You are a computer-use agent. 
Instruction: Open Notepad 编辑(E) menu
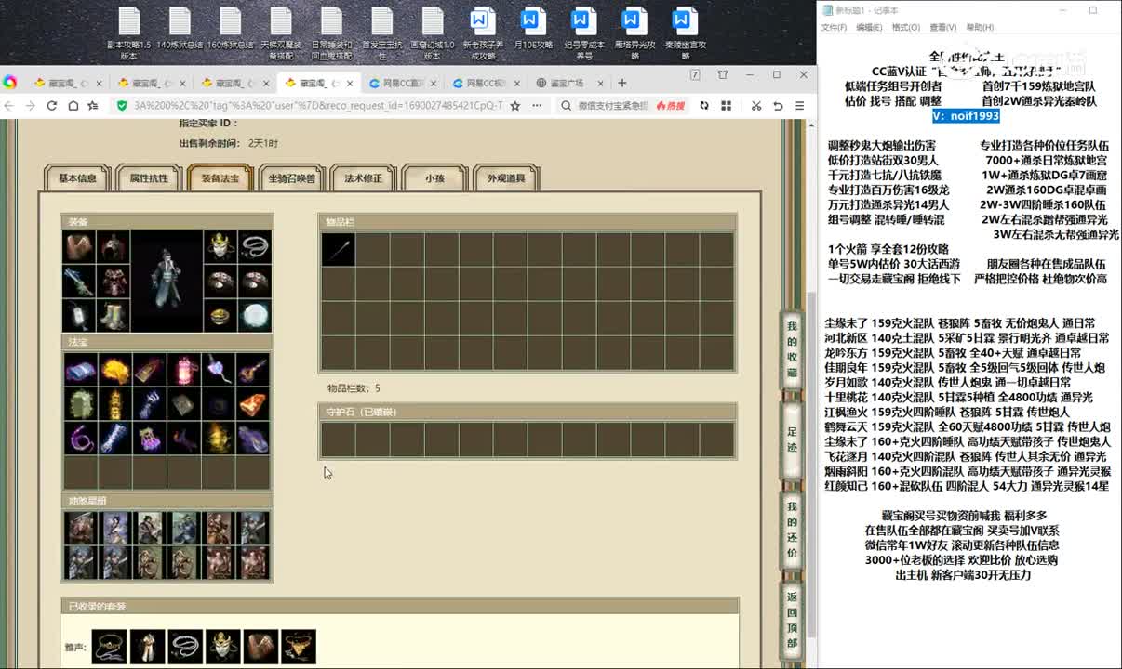coord(869,28)
